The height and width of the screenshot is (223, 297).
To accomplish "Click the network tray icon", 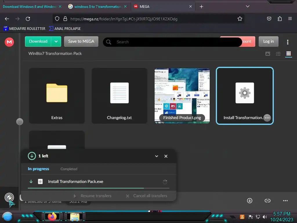I will tap(258, 217).
